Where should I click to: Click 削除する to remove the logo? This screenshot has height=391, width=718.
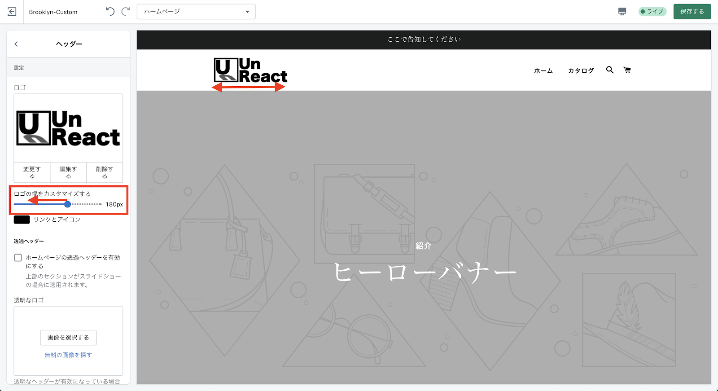pyautogui.click(x=105, y=172)
